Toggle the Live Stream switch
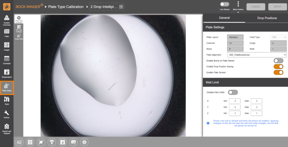The width and height of the screenshot is (288, 147). 224,4
